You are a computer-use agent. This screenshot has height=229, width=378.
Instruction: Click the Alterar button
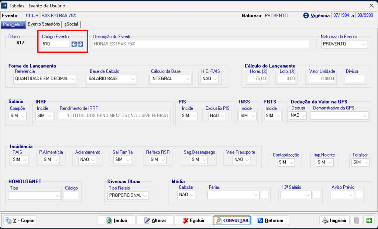[155, 220]
